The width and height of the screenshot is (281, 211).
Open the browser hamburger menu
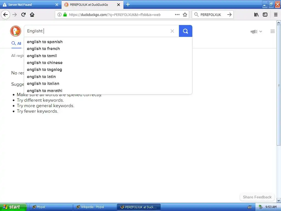point(276,15)
